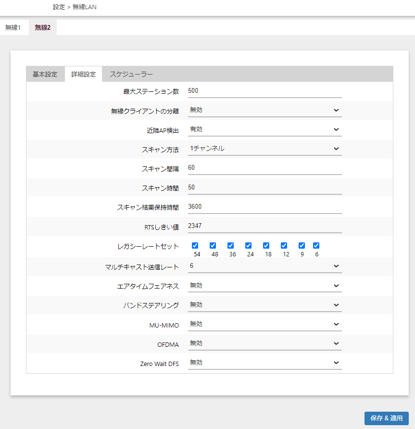Click the OFDMA label text
The width and height of the screenshot is (415, 429).
(168, 345)
